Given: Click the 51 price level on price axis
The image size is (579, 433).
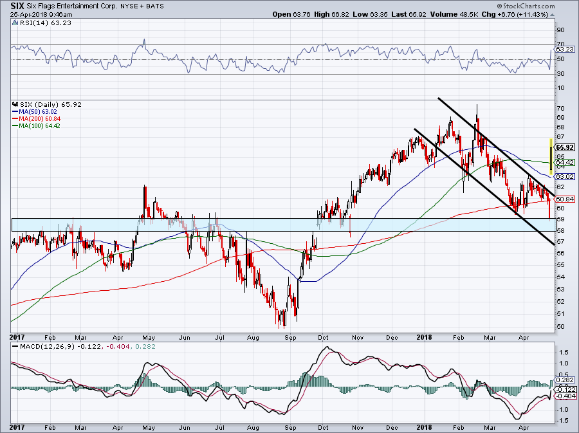Looking at the screenshot, I should [x=560, y=314].
